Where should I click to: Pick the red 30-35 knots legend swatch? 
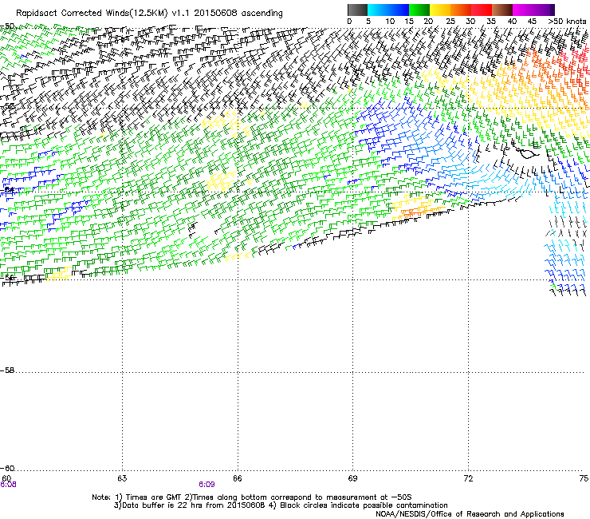coord(482,10)
